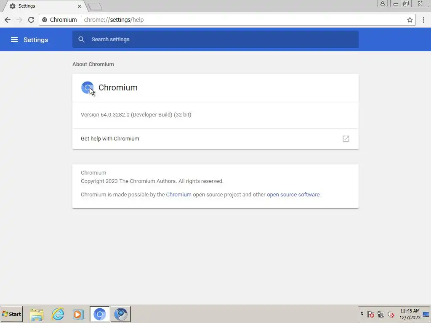Open Get help with Chromium

tap(215, 139)
